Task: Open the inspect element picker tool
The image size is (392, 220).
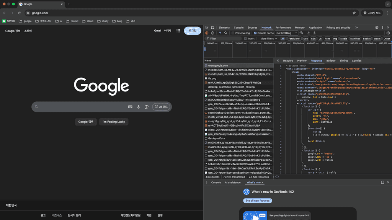Action: [207, 28]
